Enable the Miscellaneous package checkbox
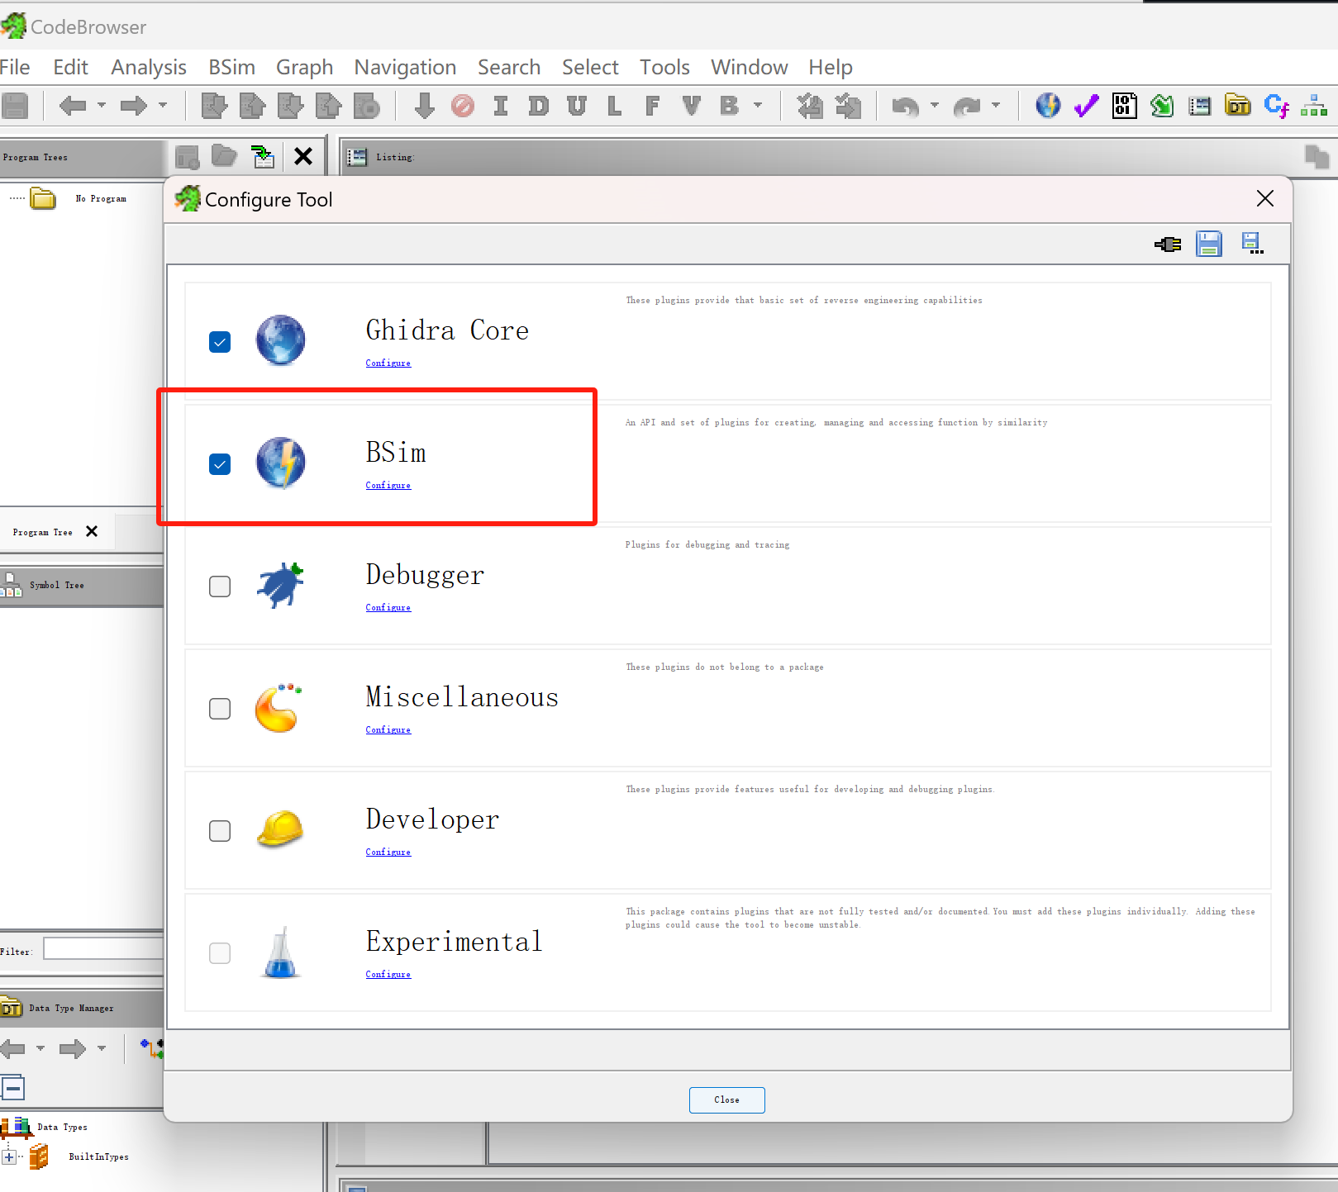The height and width of the screenshot is (1192, 1338). pos(220,709)
